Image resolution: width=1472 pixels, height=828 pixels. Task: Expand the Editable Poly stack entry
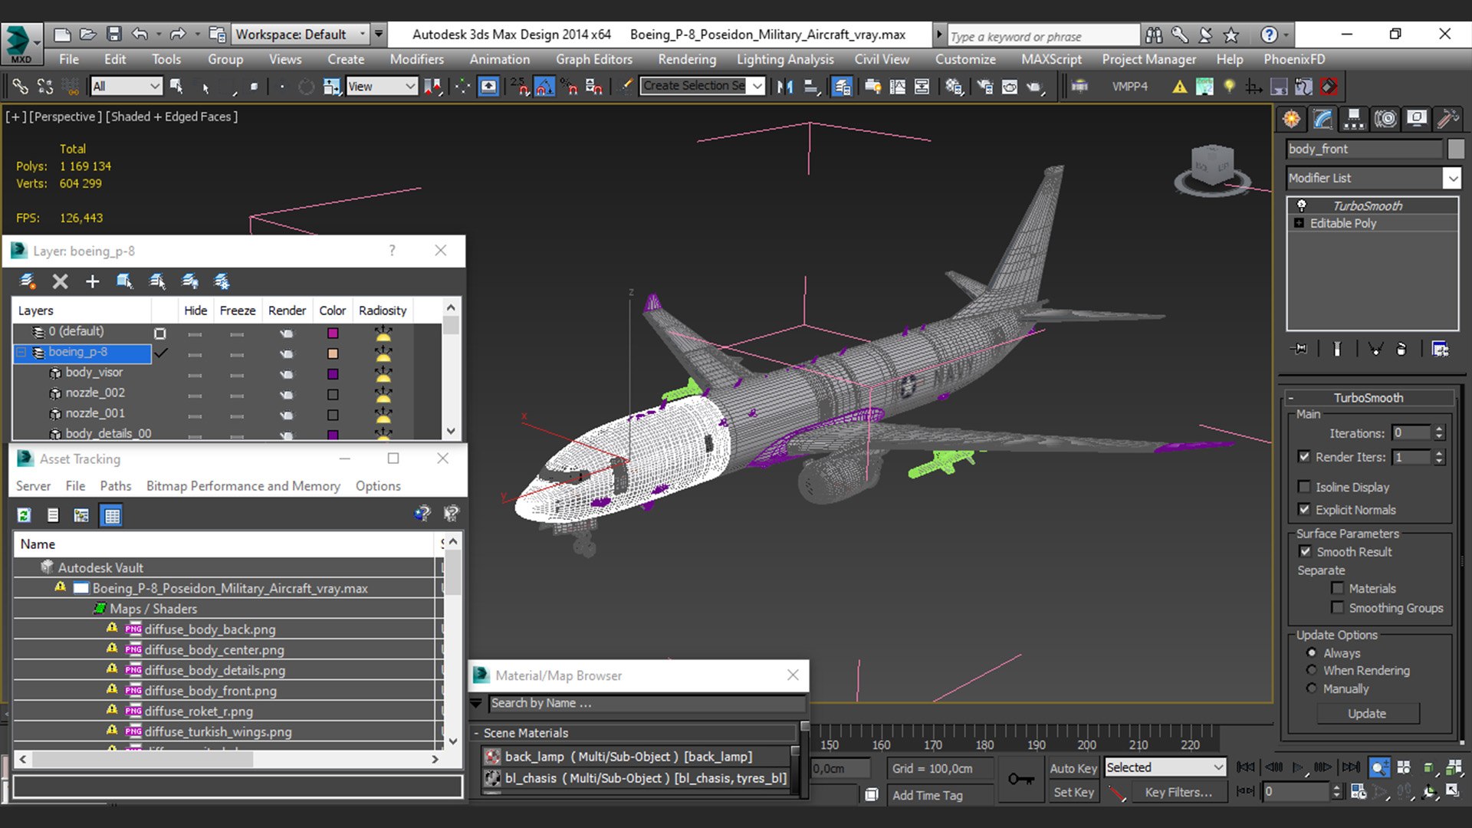[x=1299, y=223]
